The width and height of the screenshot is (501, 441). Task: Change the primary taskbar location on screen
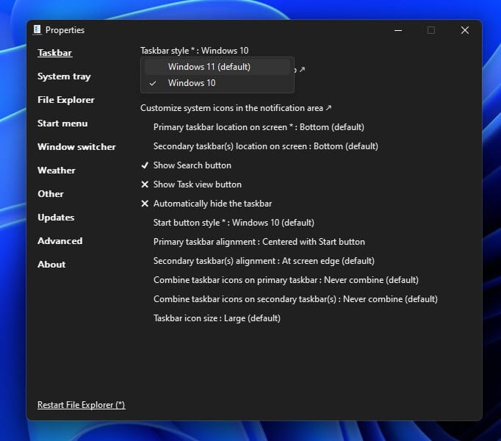pos(259,127)
